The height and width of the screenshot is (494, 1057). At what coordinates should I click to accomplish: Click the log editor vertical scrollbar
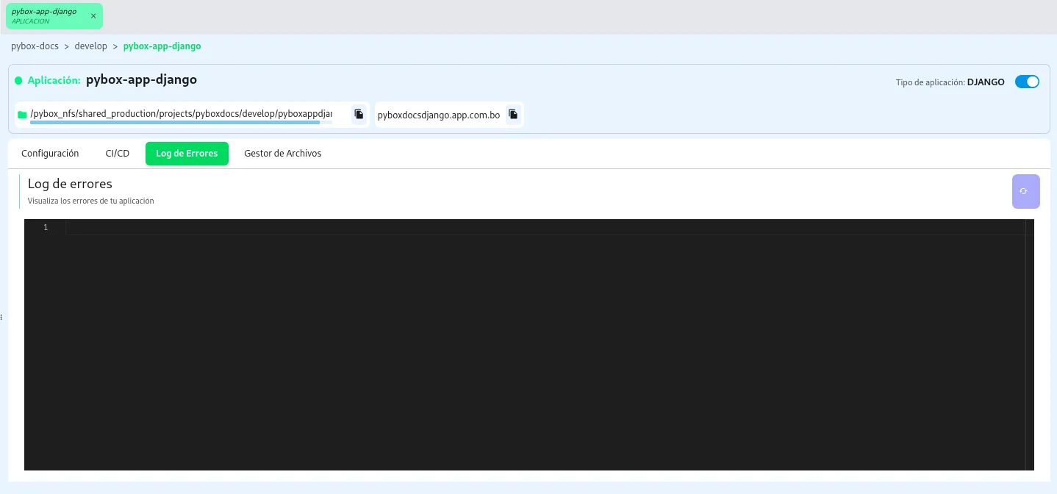1030,345
